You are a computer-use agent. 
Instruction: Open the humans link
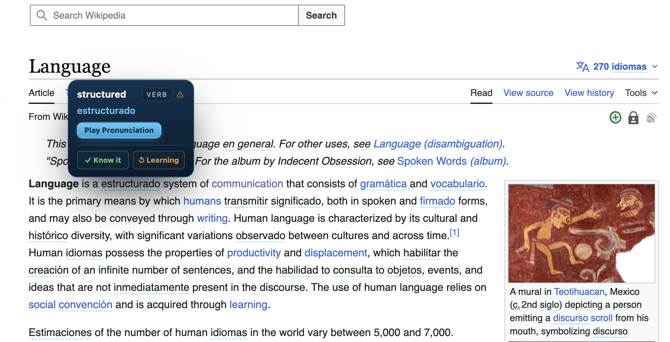coord(202,201)
